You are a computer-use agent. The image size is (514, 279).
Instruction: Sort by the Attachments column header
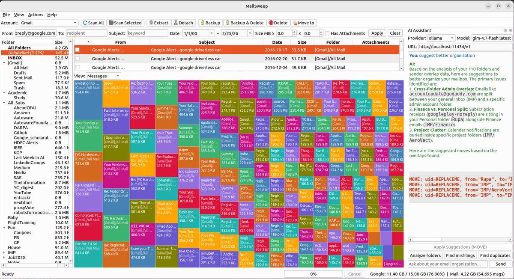[x=376, y=42]
